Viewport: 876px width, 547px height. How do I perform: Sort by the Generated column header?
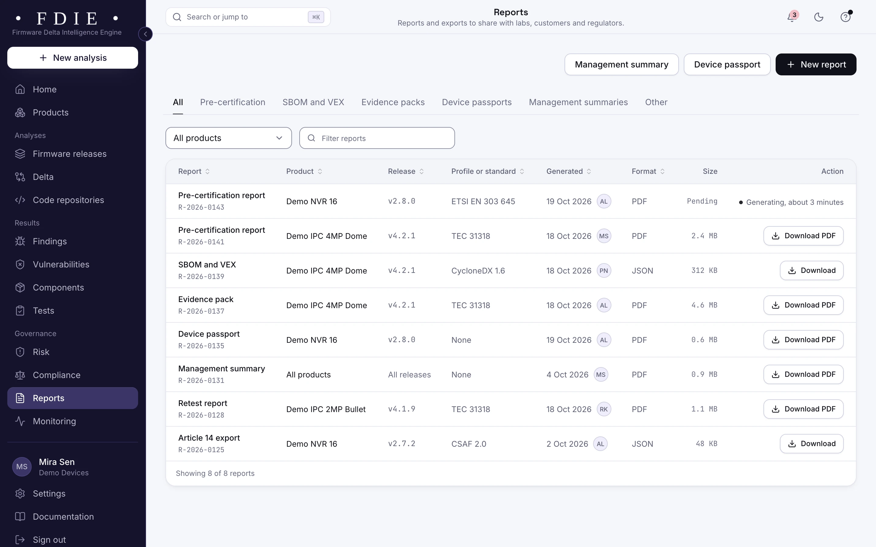(569, 171)
